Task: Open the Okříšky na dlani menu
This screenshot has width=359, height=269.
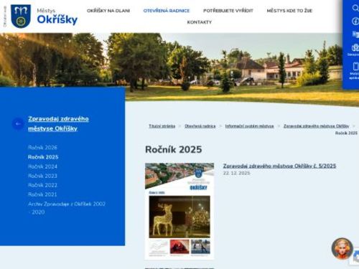Action: pos(108,11)
